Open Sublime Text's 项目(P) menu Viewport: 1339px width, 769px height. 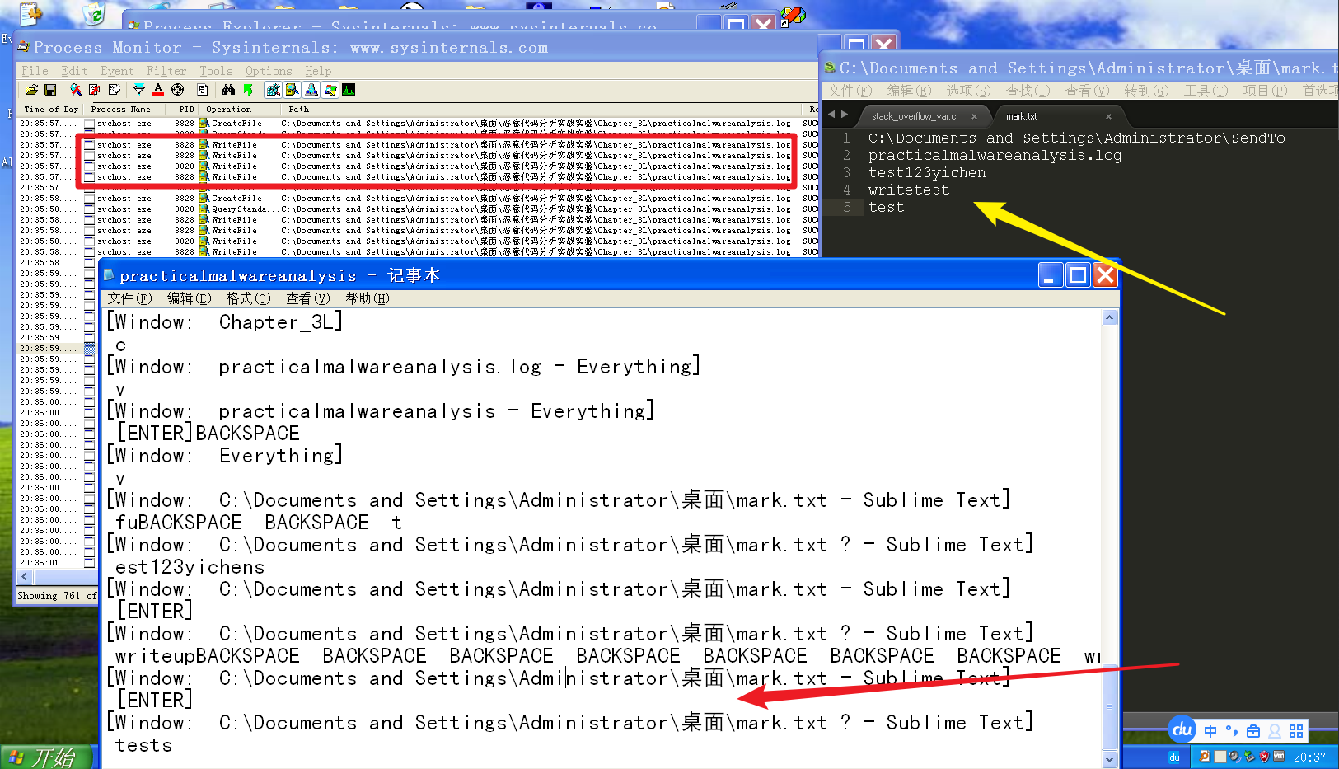click(1266, 91)
